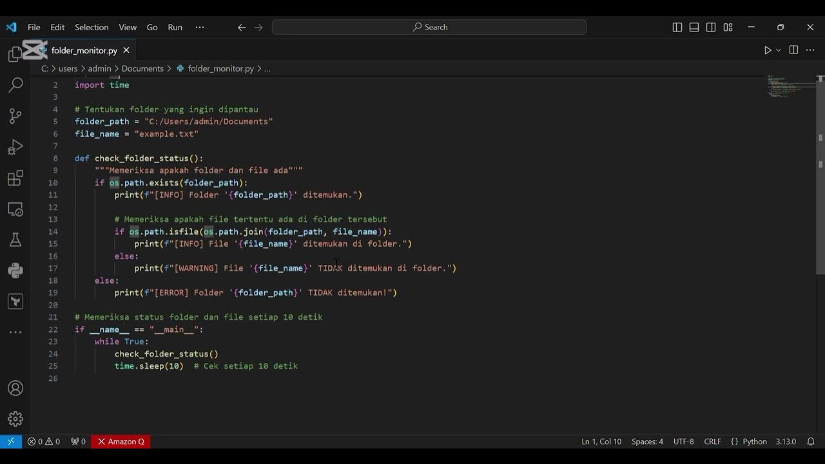
Task: Change Spaces: 4 indentation setting
Action: coord(647,441)
